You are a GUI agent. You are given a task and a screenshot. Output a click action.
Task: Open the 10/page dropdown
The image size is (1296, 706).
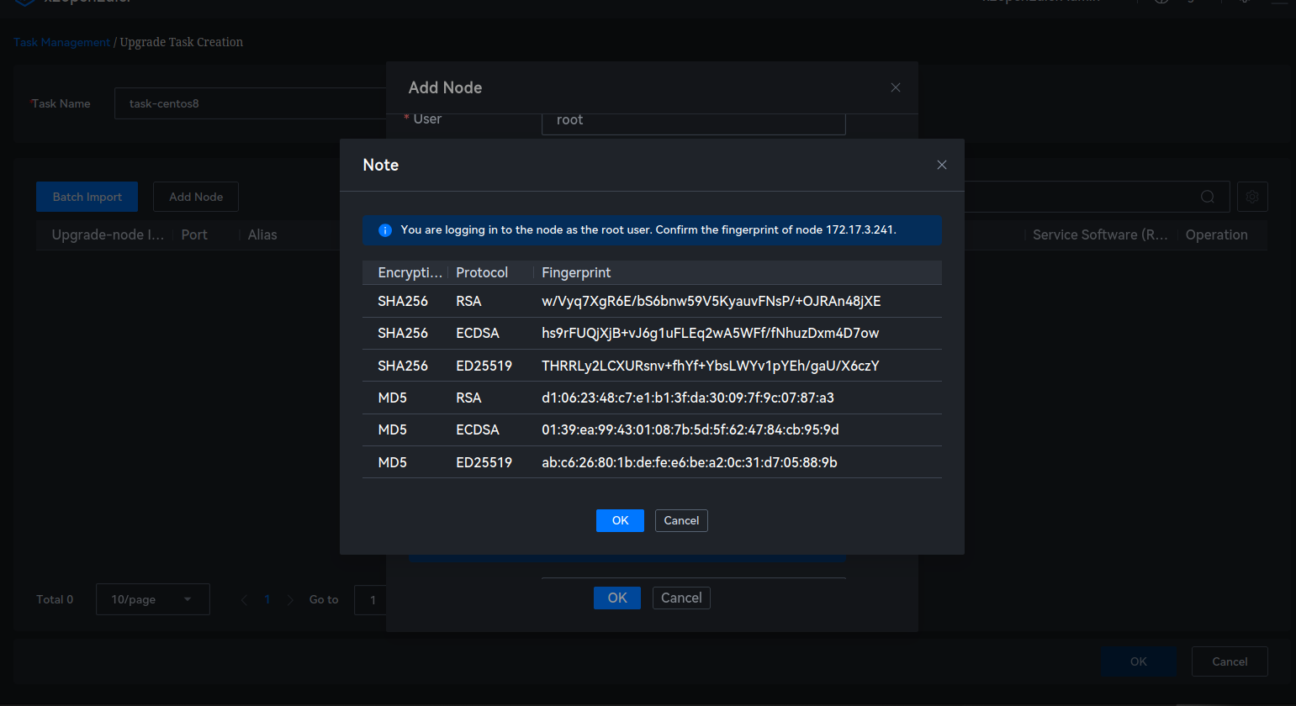tap(152, 599)
